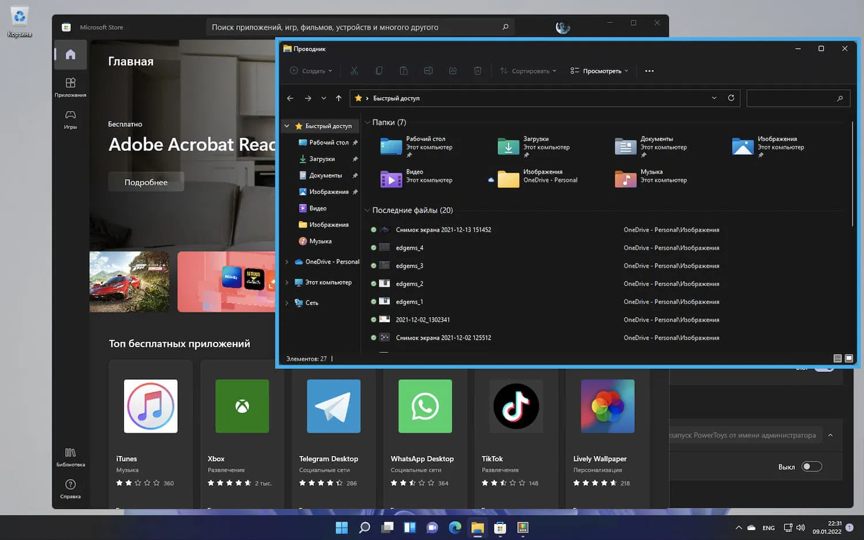Open recent locations chevron next to forward arrow
This screenshot has height=540, width=864.
coord(324,98)
